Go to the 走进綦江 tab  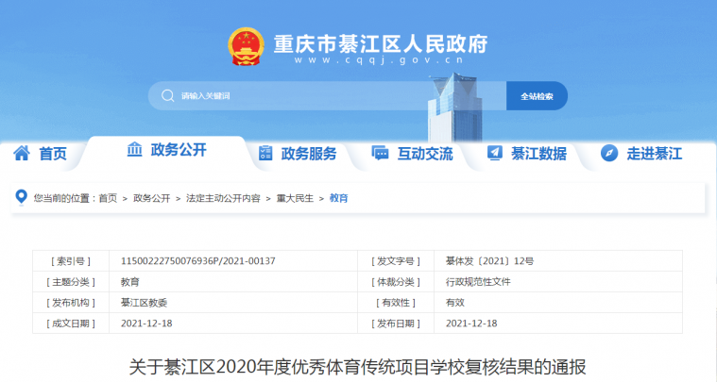coord(654,154)
